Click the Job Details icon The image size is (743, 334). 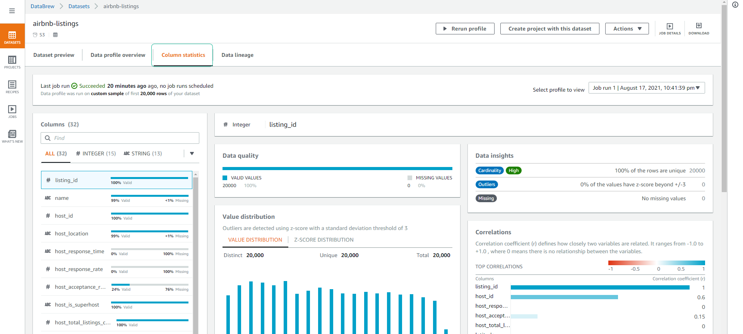coord(670,29)
